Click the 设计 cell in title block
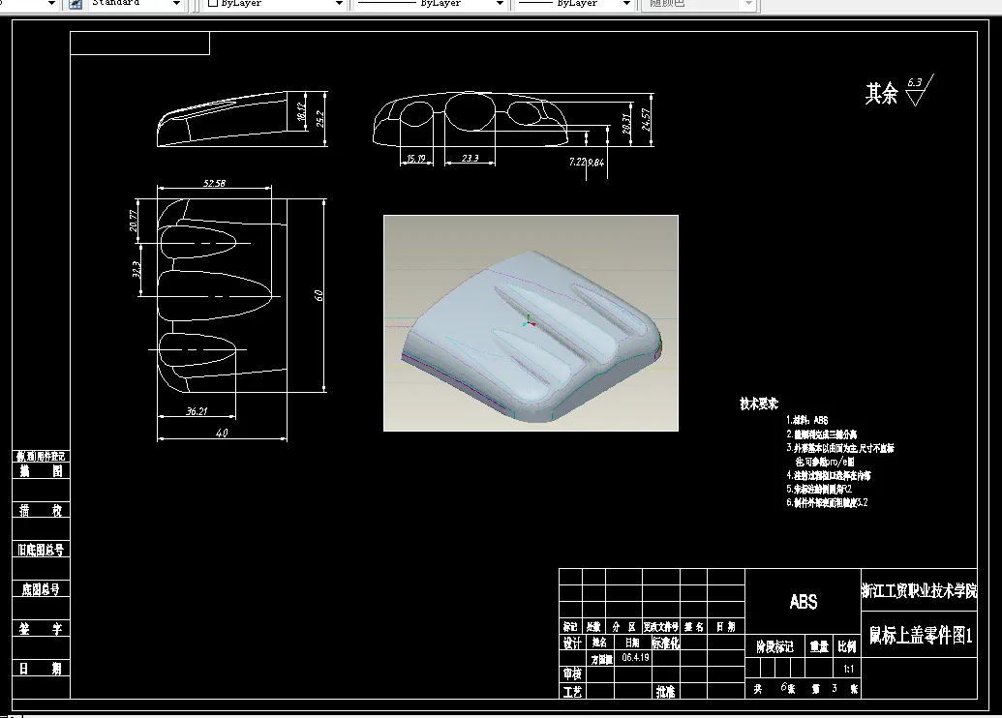The height and width of the screenshot is (718, 1002). (572, 643)
